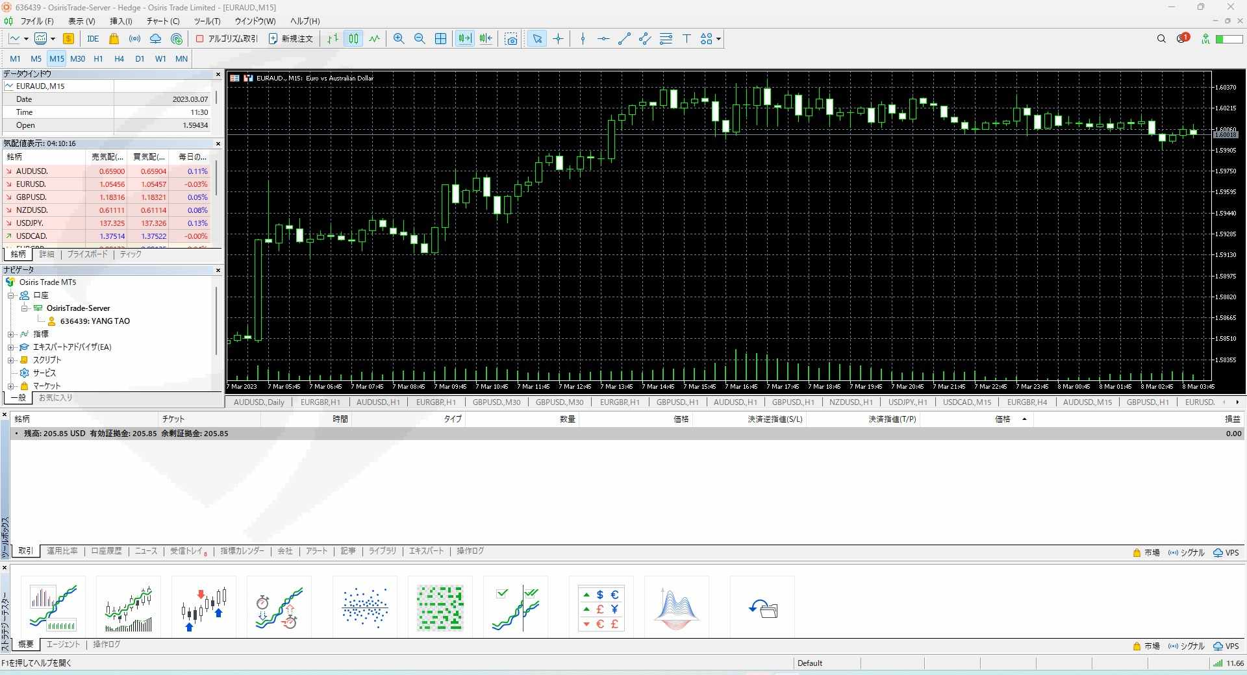Select the GBPUSD row in market watch
The image size is (1247, 675).
pos(31,197)
